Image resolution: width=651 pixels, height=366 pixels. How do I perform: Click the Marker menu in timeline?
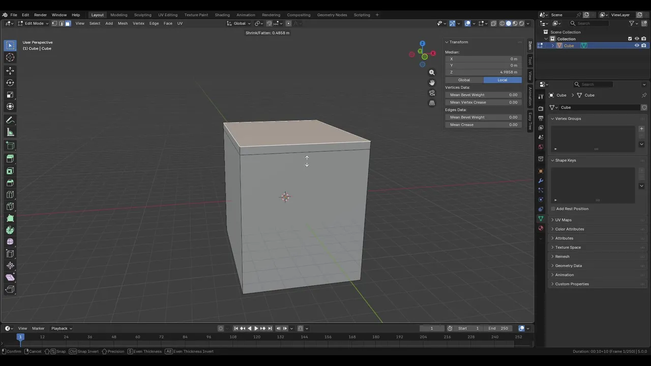38,328
